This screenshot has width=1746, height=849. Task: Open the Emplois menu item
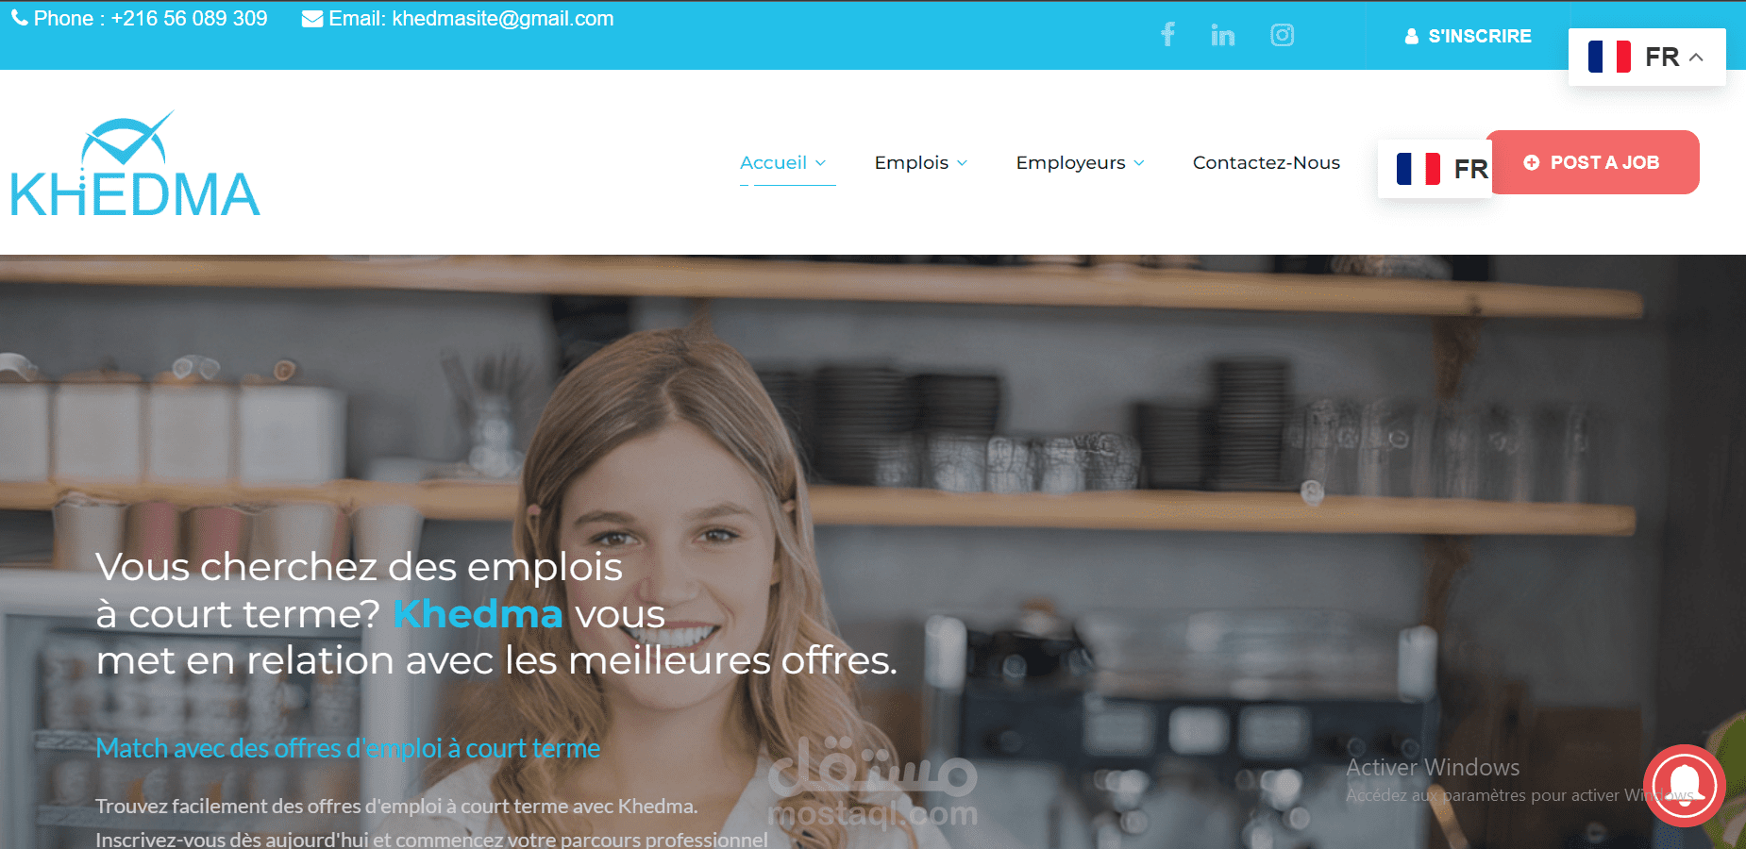911,162
